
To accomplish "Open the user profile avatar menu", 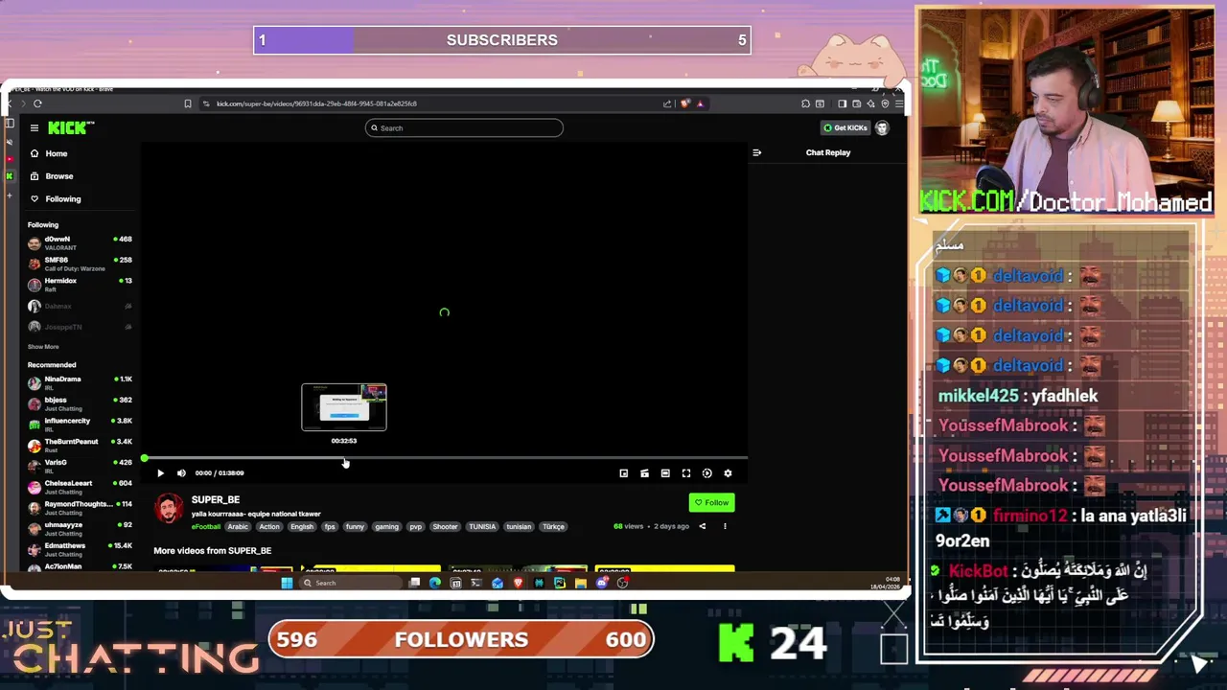I will [882, 127].
